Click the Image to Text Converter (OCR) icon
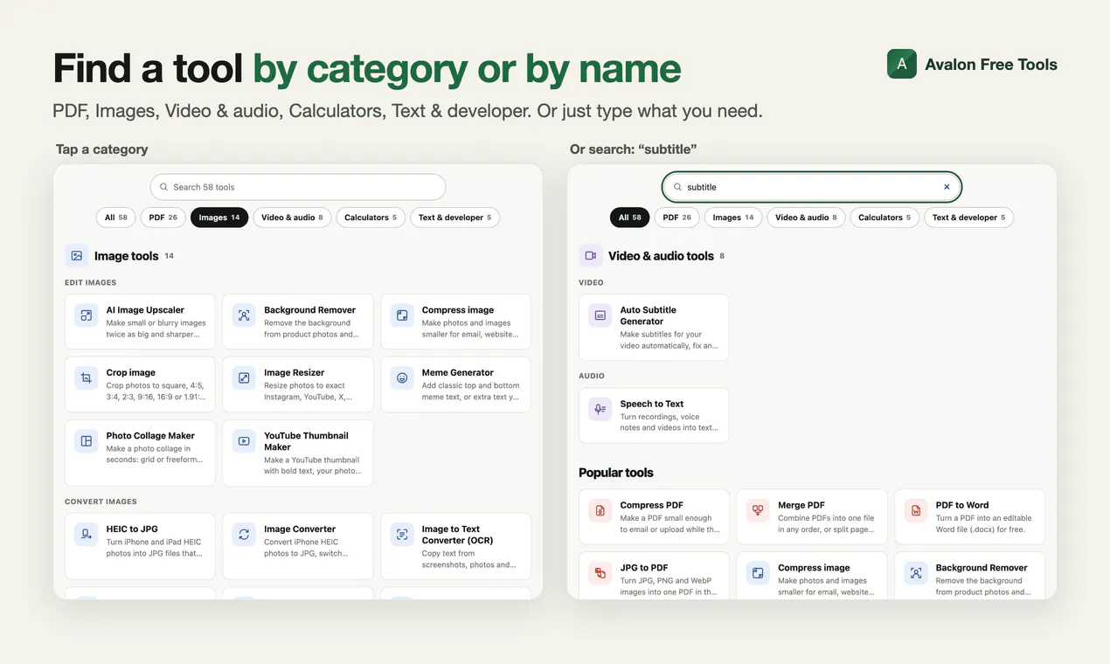The width and height of the screenshot is (1110, 664). [x=402, y=535]
